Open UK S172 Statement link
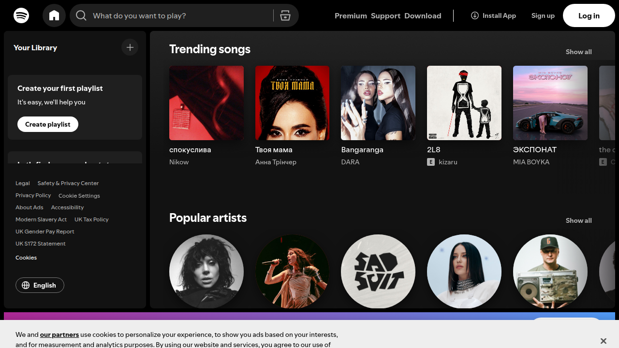Screen dimensions: 619x348 click(41, 244)
